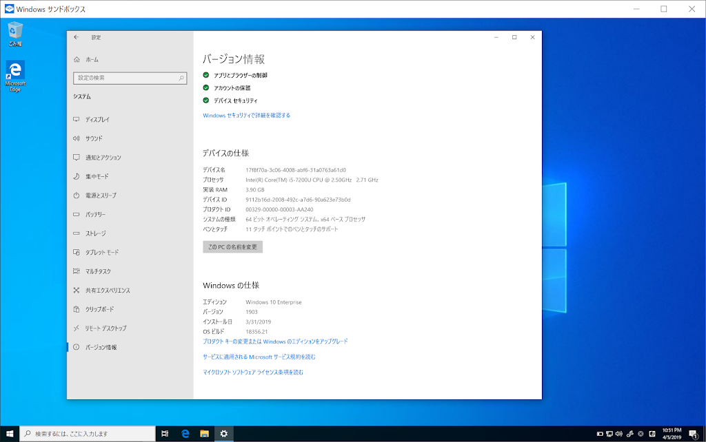Open Task View on taskbar
This screenshot has width=706, height=442.
click(165, 434)
